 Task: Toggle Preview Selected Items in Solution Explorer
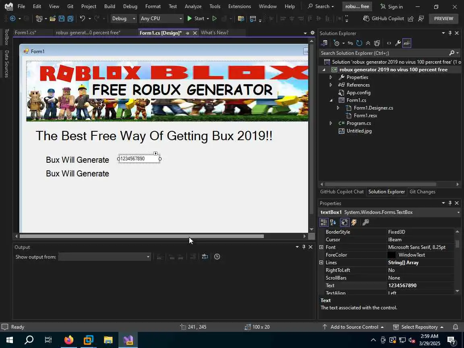[x=407, y=43]
